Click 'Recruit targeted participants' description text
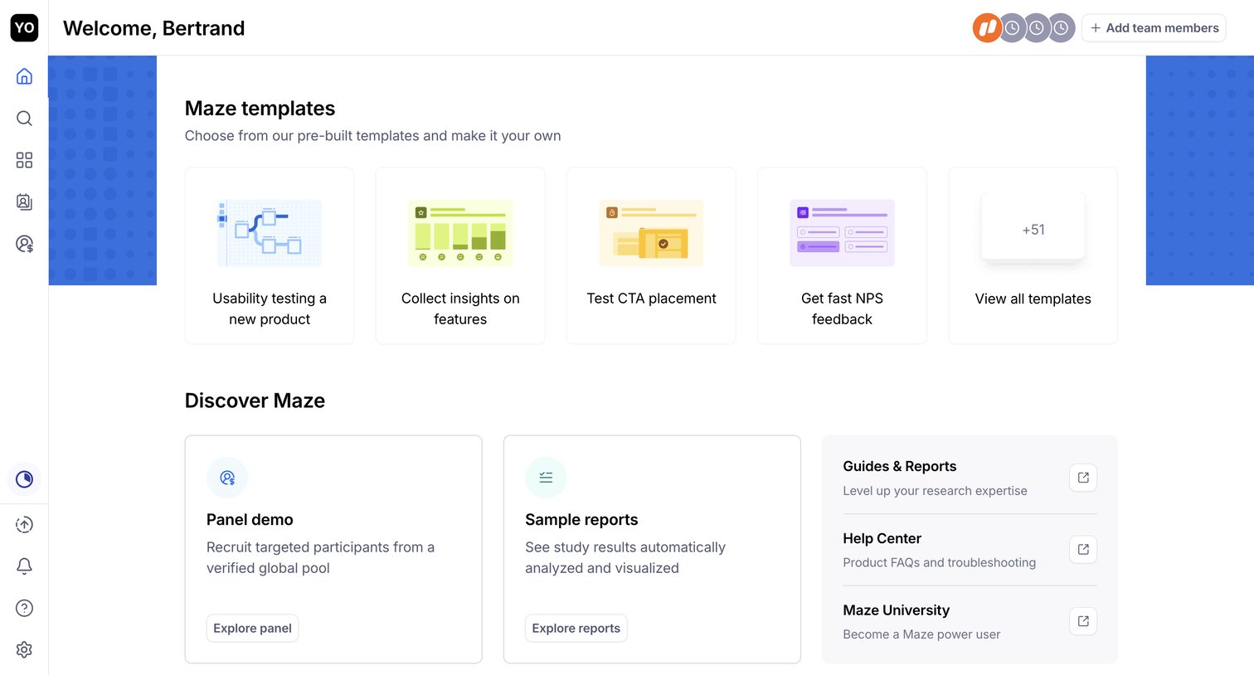 (320, 557)
